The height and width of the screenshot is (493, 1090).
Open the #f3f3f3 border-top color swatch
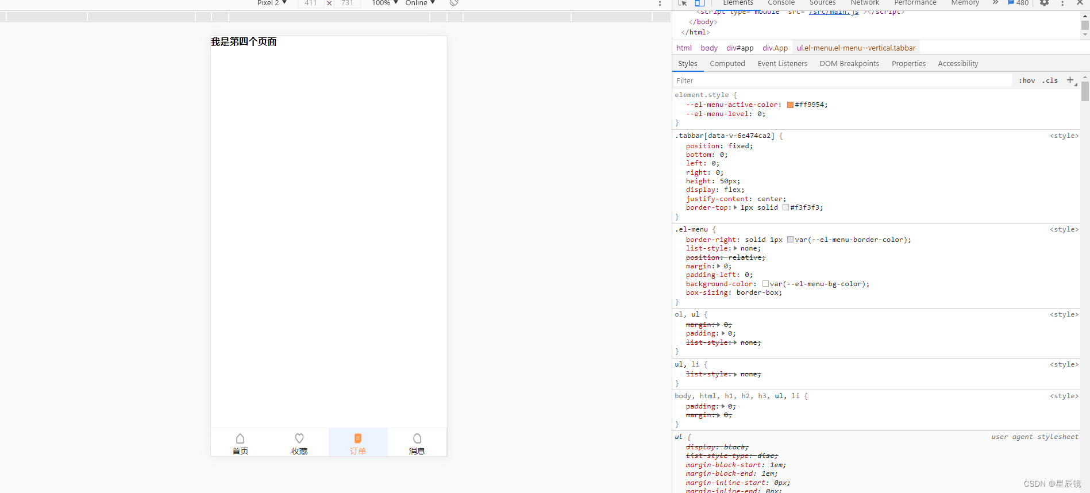pyautogui.click(x=785, y=207)
